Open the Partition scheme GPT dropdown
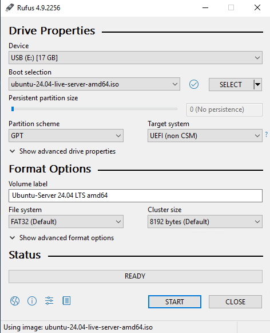The height and width of the screenshot is (333, 270). (66, 135)
